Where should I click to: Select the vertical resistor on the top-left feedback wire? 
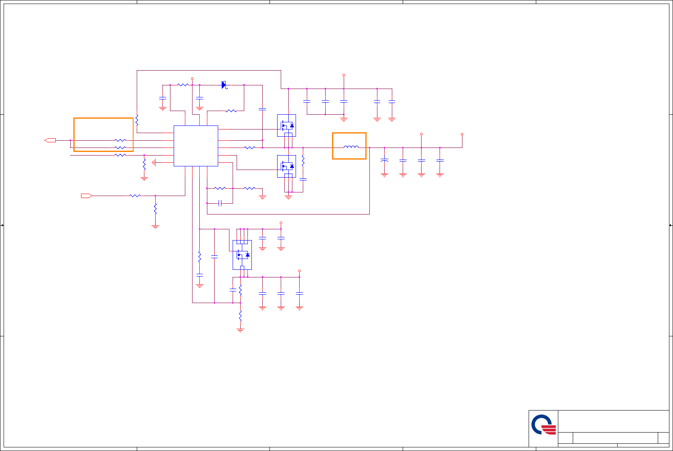pyautogui.click(x=137, y=120)
